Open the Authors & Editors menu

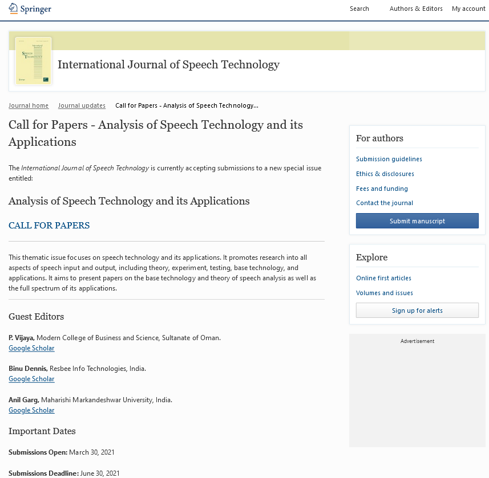click(x=416, y=9)
